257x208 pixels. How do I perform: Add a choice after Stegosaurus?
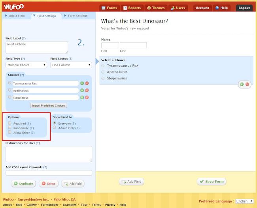click(82, 97)
